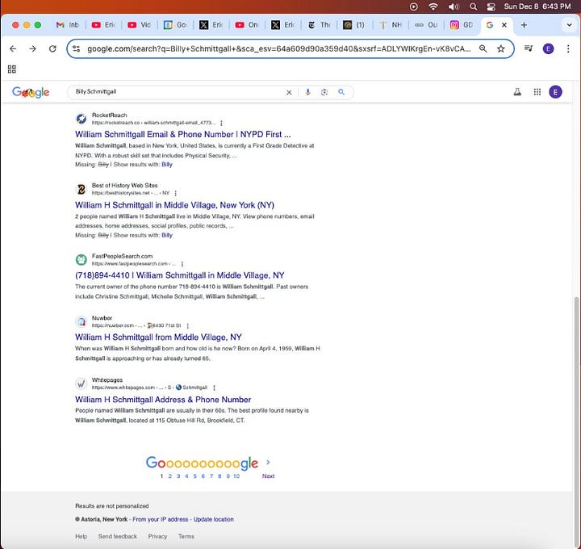Open William Schmittgall Email & Phone Number result

[x=182, y=134]
